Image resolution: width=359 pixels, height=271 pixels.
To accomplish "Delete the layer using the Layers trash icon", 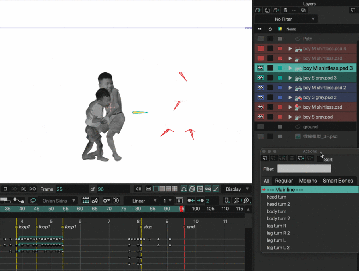I will coord(285,10).
